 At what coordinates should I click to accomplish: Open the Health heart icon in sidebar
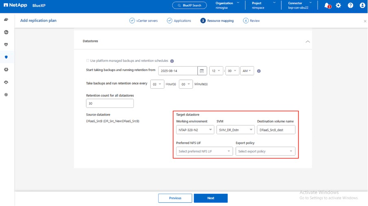click(6, 44)
